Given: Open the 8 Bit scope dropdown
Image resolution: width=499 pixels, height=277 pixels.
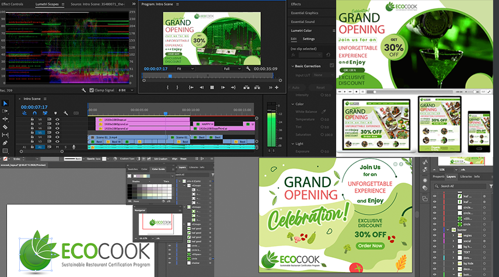Looking at the screenshot, I should [x=125, y=90].
